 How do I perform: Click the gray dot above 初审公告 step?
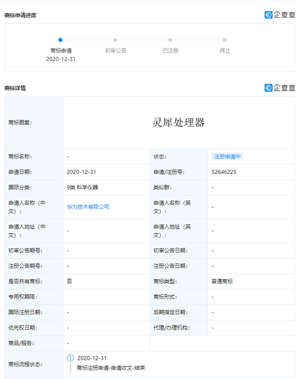pyautogui.click(x=115, y=40)
